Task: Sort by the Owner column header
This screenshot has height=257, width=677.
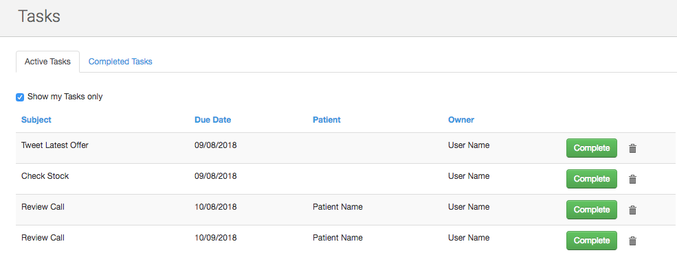Action: coord(461,120)
